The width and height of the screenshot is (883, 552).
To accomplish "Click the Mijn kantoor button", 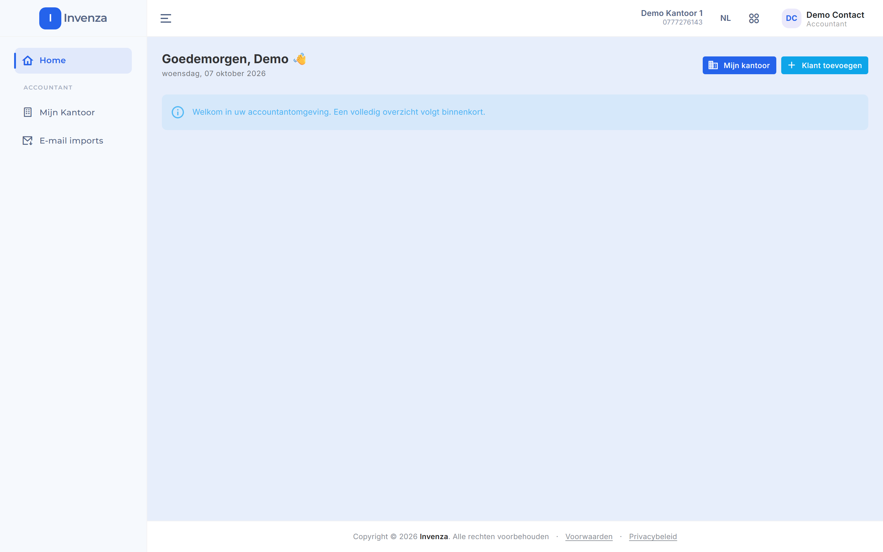I will 739,65.
